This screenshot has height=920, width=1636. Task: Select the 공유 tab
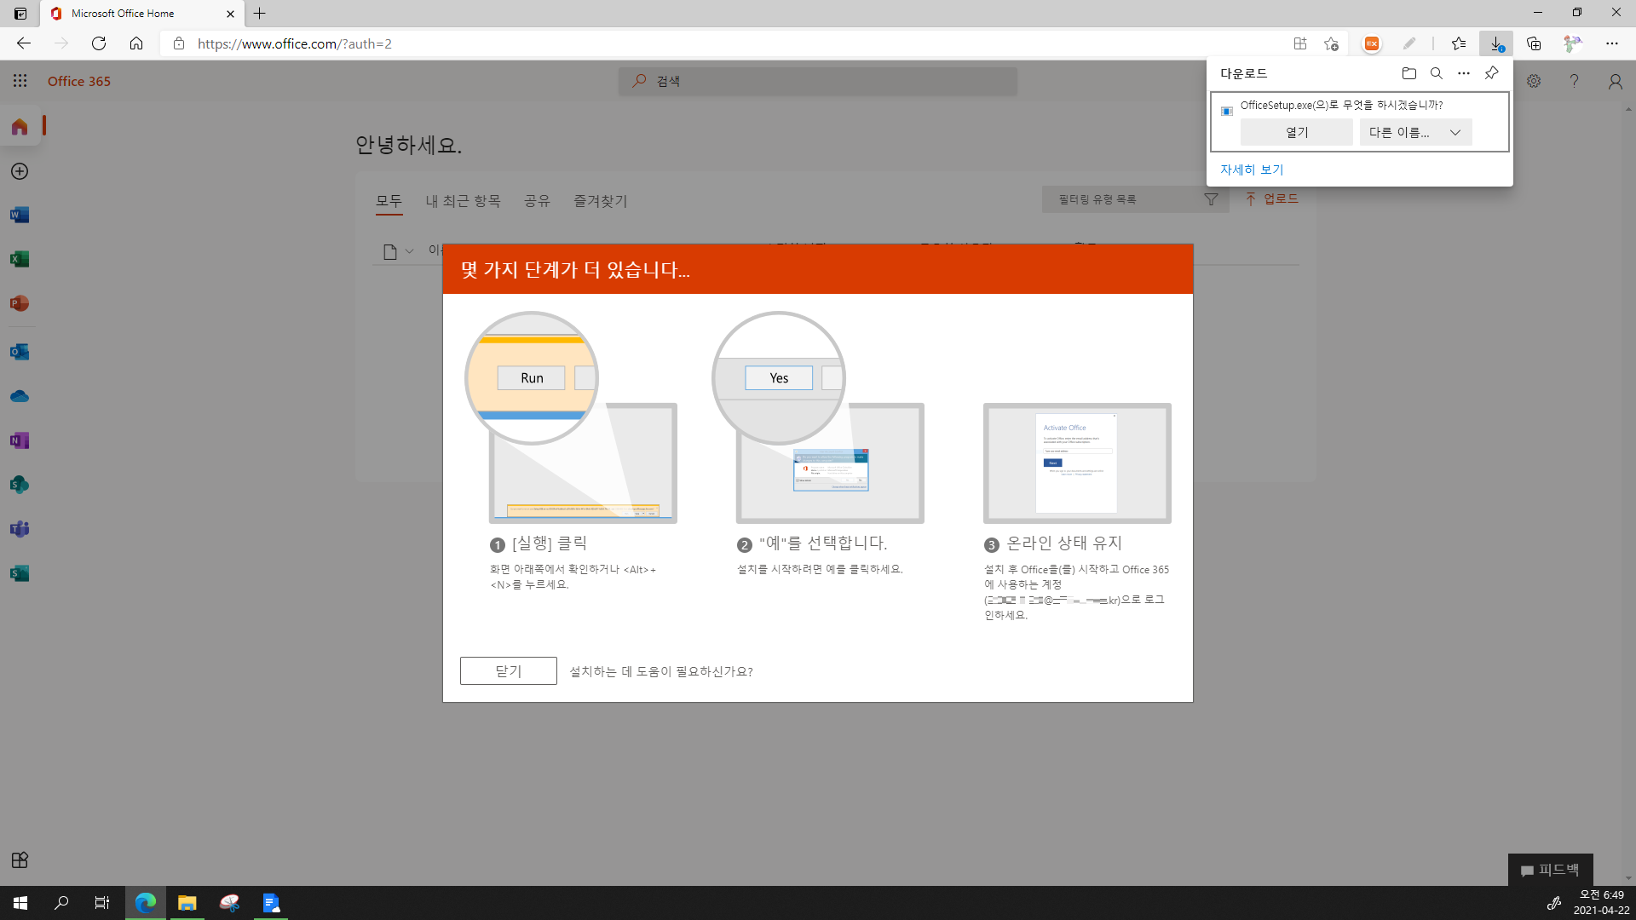pos(537,201)
